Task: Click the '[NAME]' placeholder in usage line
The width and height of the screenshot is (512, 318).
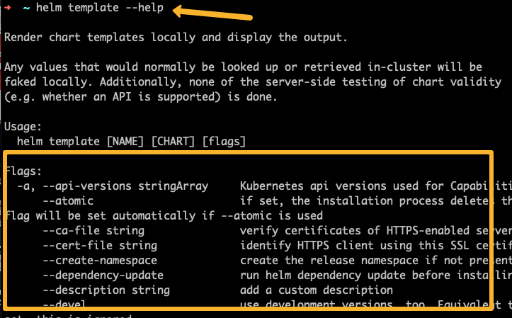Action: tap(125, 142)
